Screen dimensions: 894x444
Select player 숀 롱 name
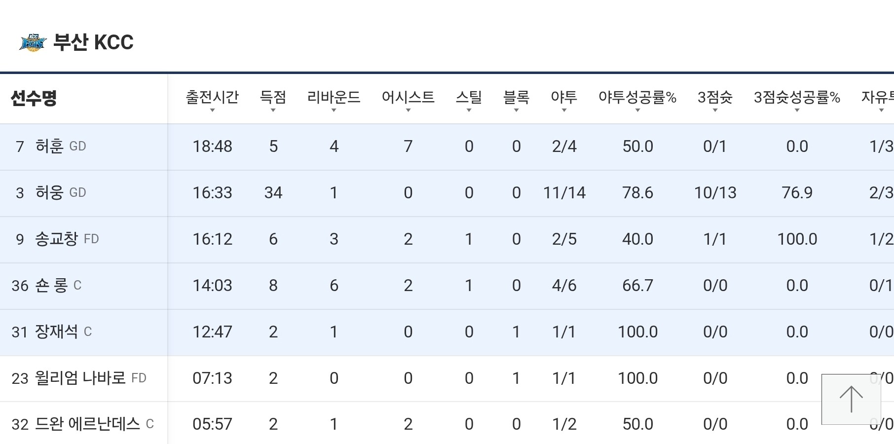coord(51,286)
